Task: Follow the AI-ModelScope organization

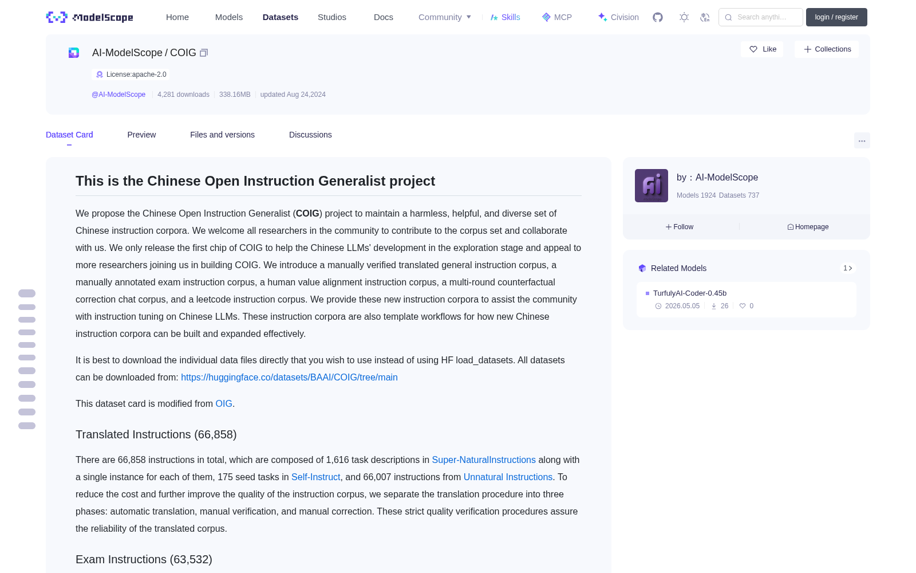Action: coord(680,227)
